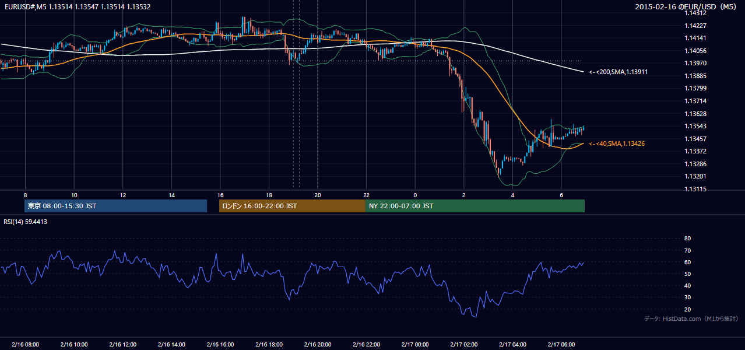The width and height of the screenshot is (745, 350).
Task: Click price axis label 1.13885
Action: (x=695, y=76)
